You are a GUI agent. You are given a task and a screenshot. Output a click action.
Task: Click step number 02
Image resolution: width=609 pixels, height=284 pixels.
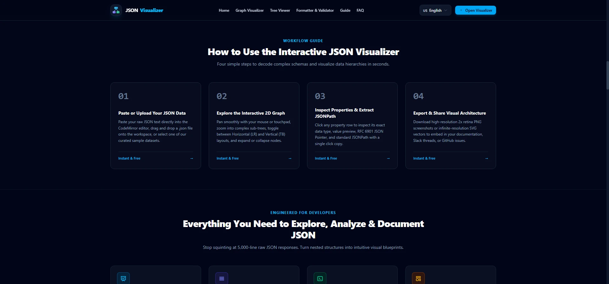222,96
